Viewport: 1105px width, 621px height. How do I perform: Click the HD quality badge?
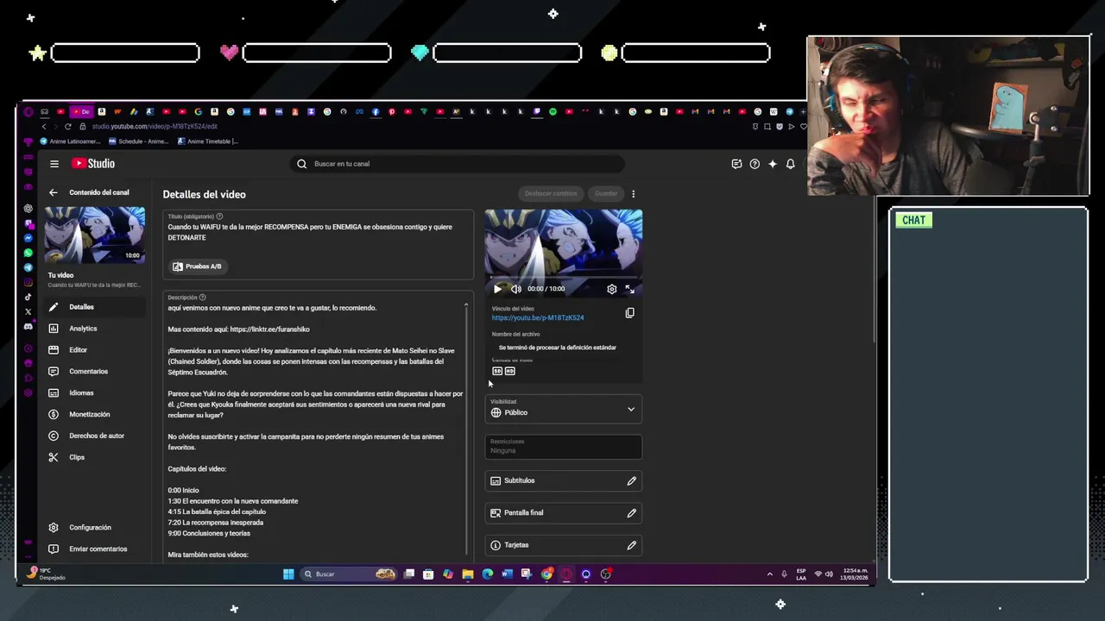click(x=510, y=371)
